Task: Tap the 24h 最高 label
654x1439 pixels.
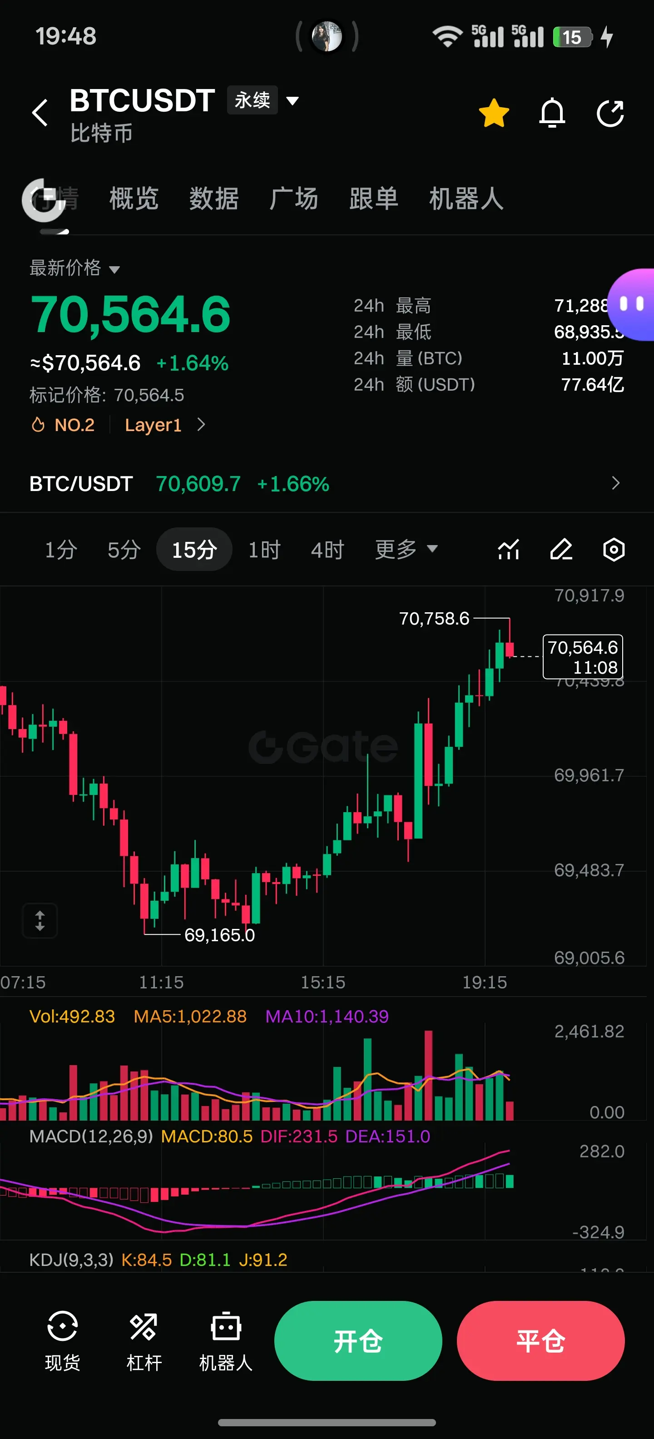Action: point(392,306)
